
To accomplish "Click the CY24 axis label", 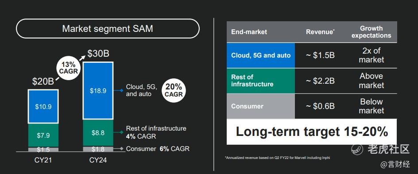I will [x=98, y=160].
